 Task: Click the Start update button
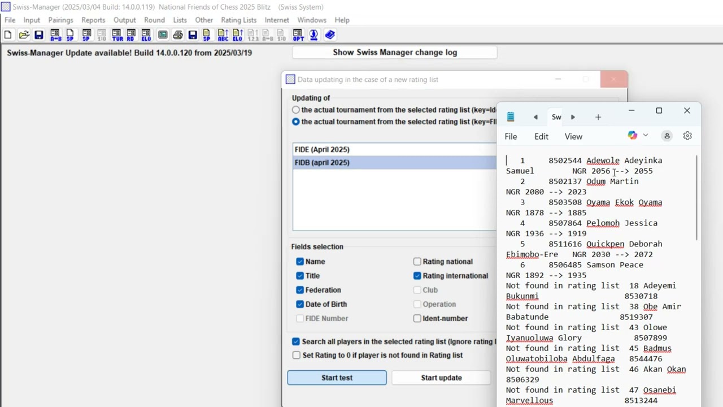pyautogui.click(x=441, y=378)
